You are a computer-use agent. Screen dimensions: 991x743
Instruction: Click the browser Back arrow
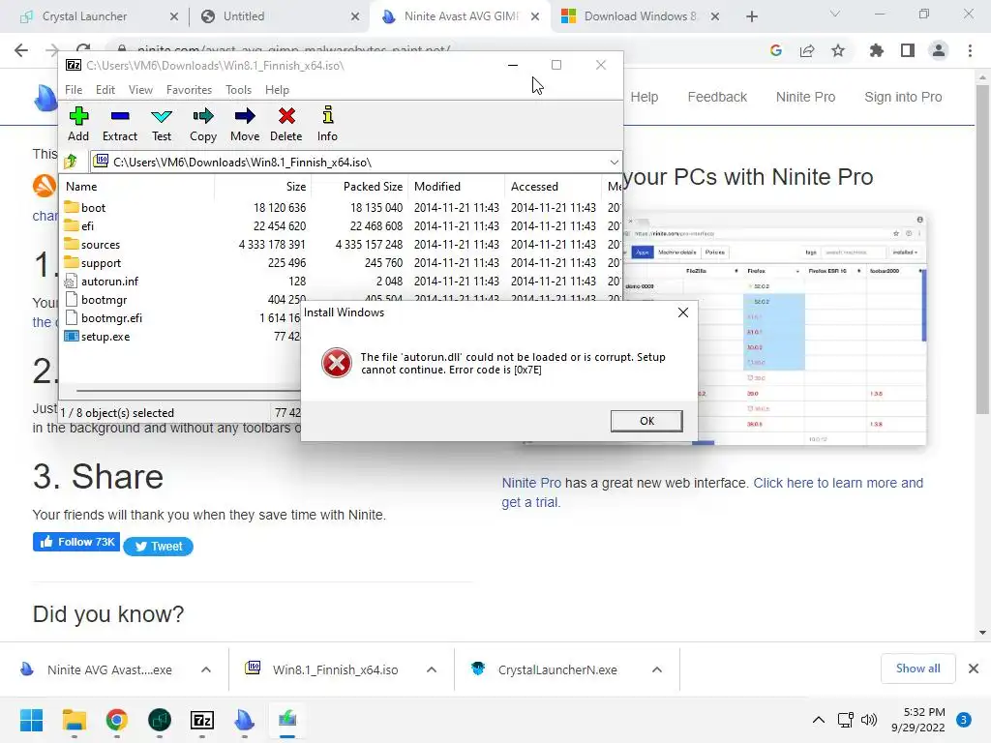point(21,50)
